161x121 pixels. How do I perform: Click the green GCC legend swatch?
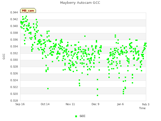point(76,116)
